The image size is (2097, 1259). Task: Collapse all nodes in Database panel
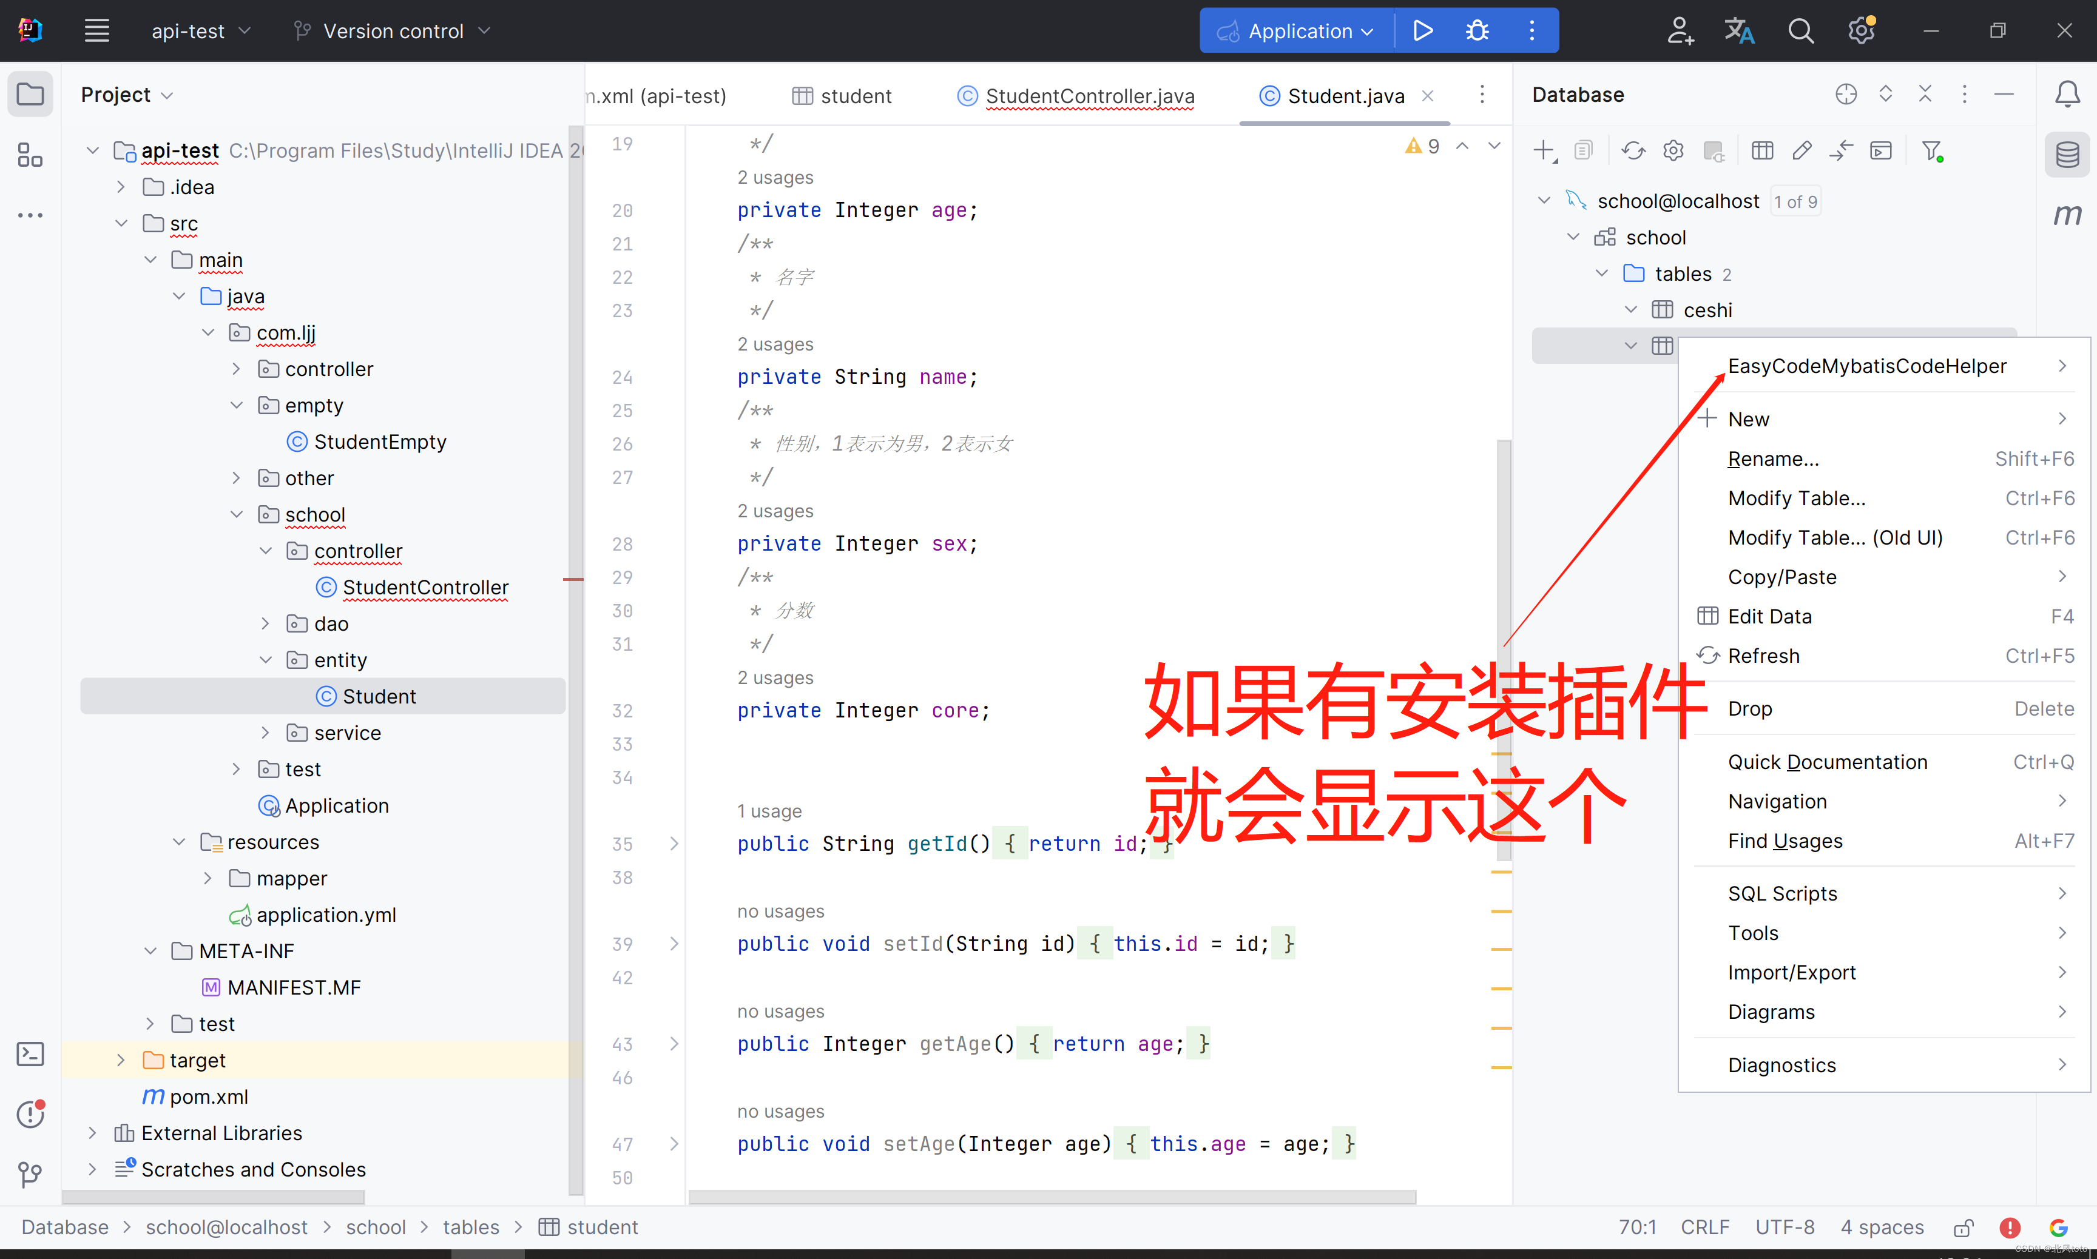[1925, 94]
